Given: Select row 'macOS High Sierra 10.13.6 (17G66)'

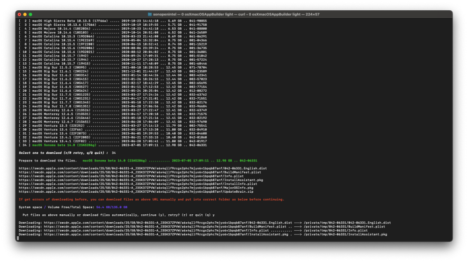Looking at the screenshot, I should pos(113,25).
